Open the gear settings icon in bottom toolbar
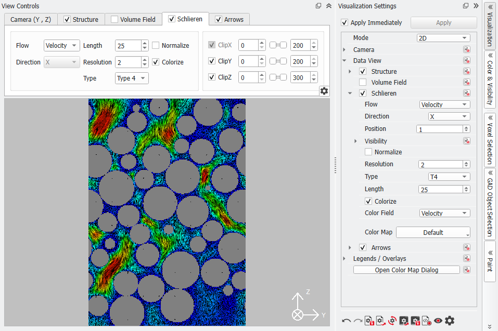 coord(450,321)
